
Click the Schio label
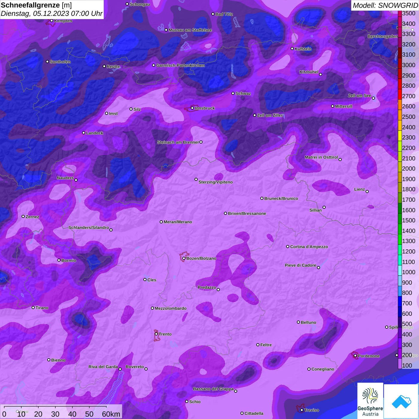pos(195,402)
